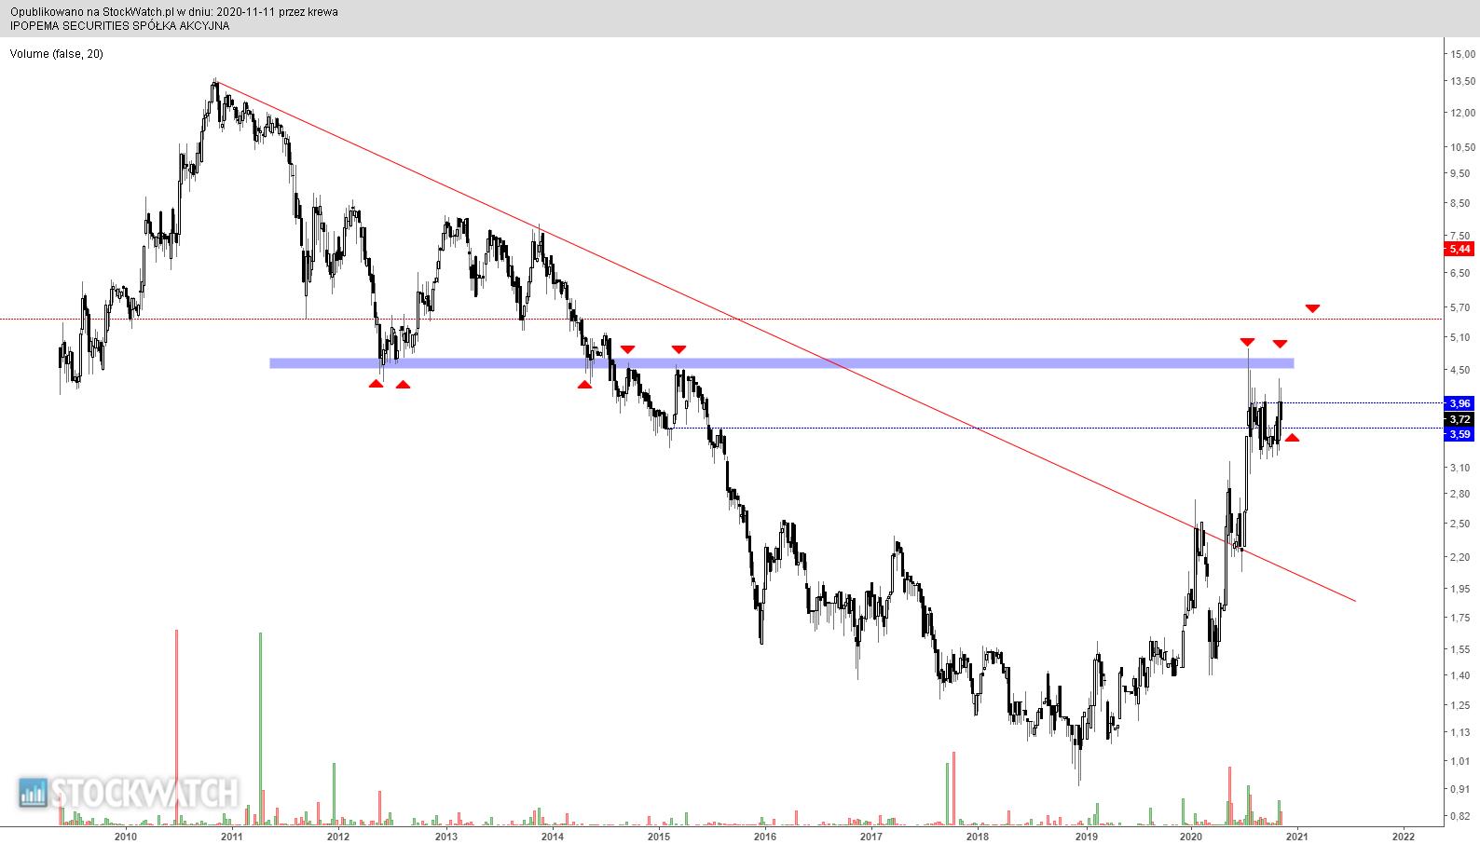
Task: Click the 2012 label on the time axis
Action: [337, 837]
